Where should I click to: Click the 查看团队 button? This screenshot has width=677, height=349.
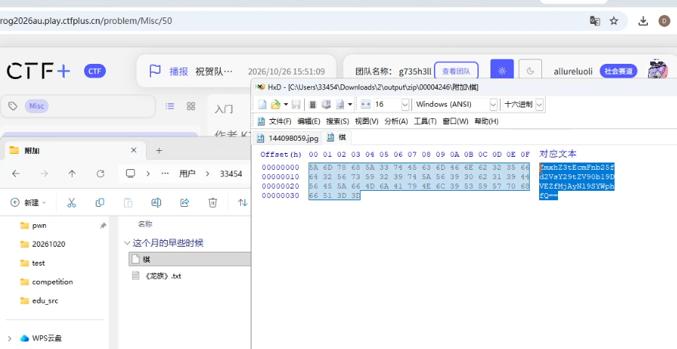[456, 71]
